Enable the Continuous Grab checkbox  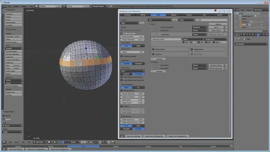click(x=121, y=33)
